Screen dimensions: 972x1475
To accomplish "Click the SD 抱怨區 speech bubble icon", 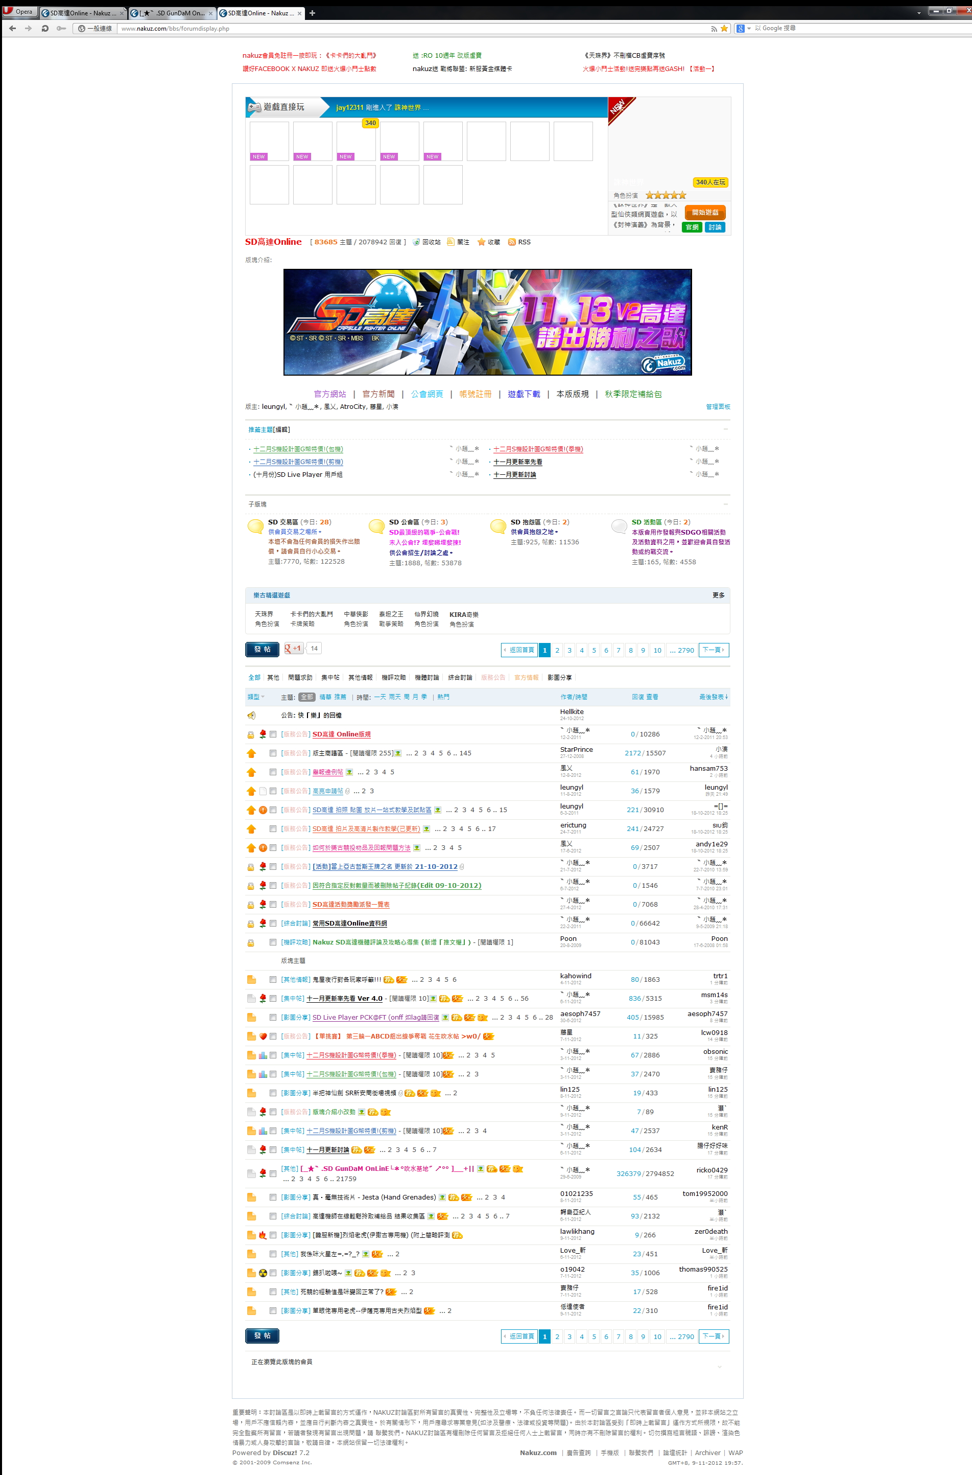I will [498, 526].
